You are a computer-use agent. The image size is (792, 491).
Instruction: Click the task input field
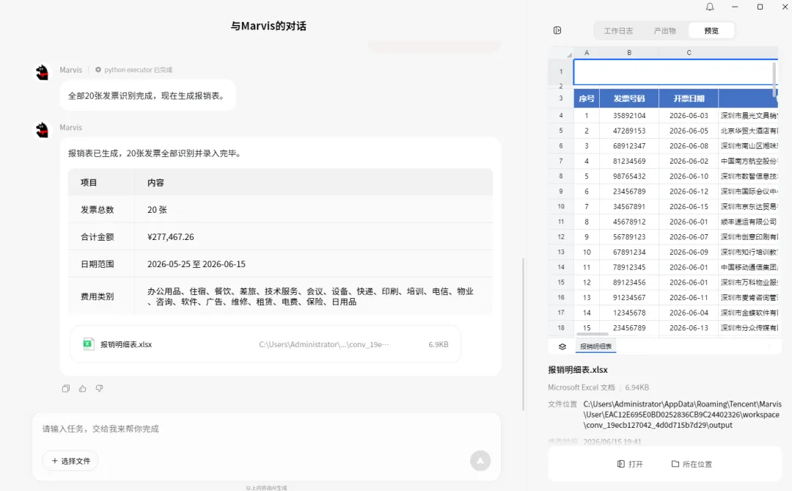click(x=265, y=429)
